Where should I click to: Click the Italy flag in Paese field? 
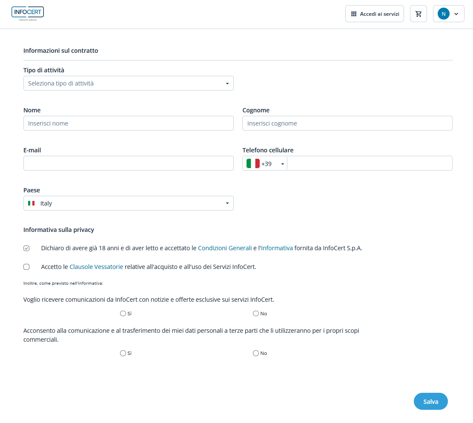pos(32,203)
